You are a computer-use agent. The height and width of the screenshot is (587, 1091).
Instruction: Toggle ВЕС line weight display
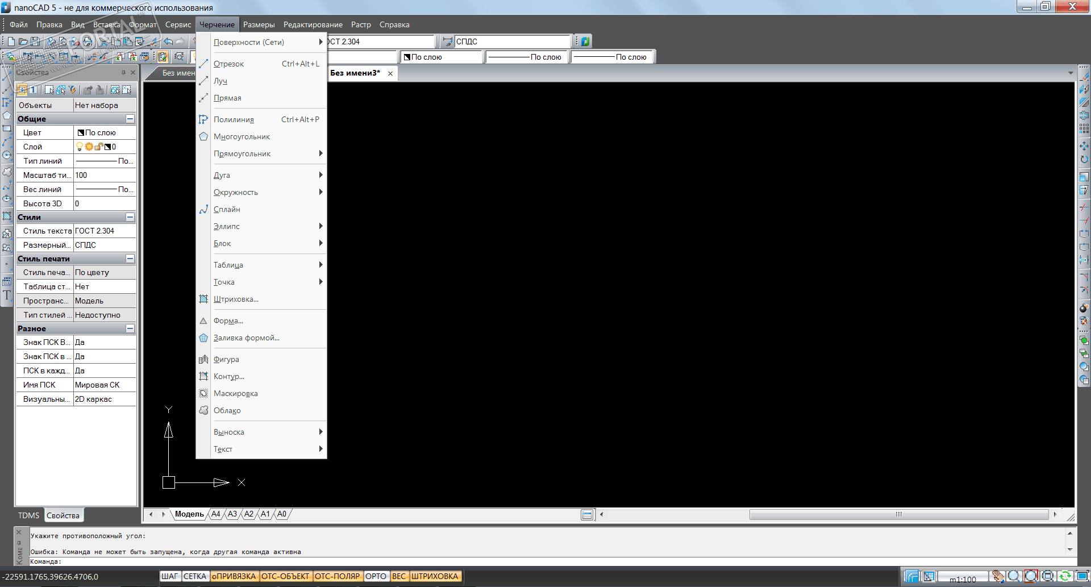(x=399, y=576)
